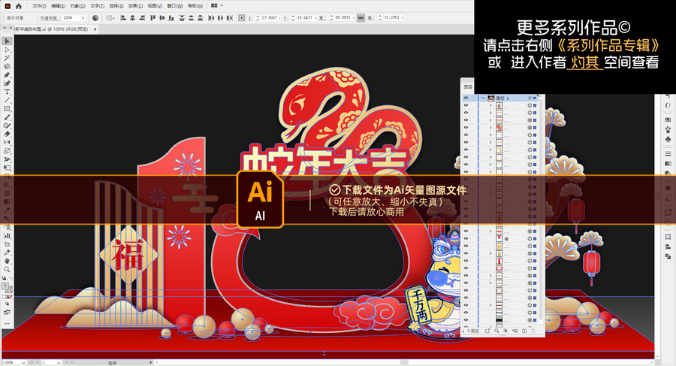
Task: Click the Recolor Artwork wheel icon
Action: (95, 18)
